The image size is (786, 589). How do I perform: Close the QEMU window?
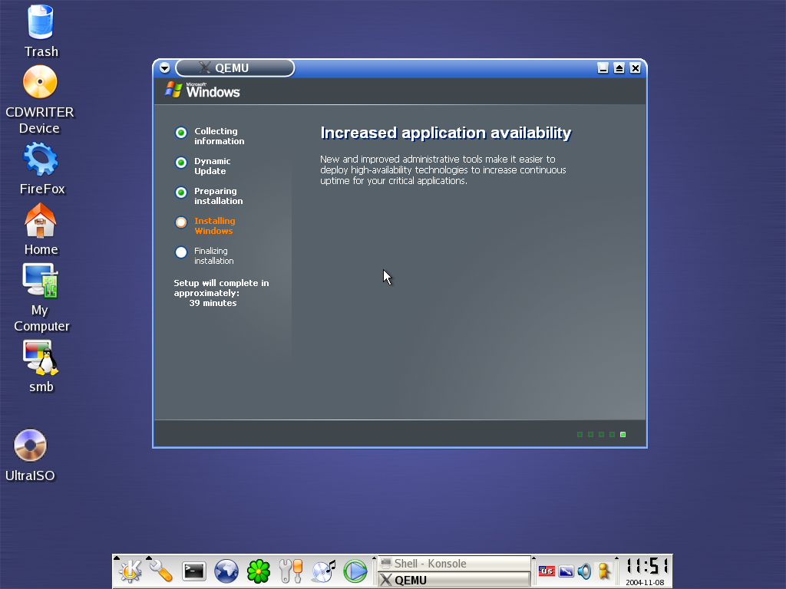tap(635, 68)
